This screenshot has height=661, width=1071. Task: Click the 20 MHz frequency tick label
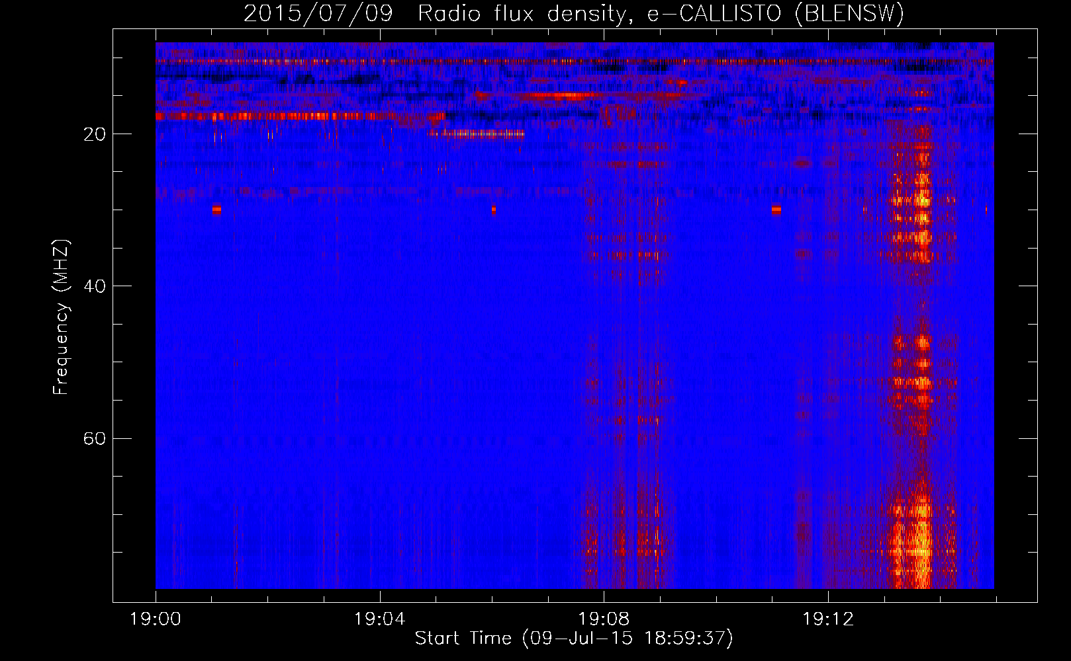tap(95, 134)
